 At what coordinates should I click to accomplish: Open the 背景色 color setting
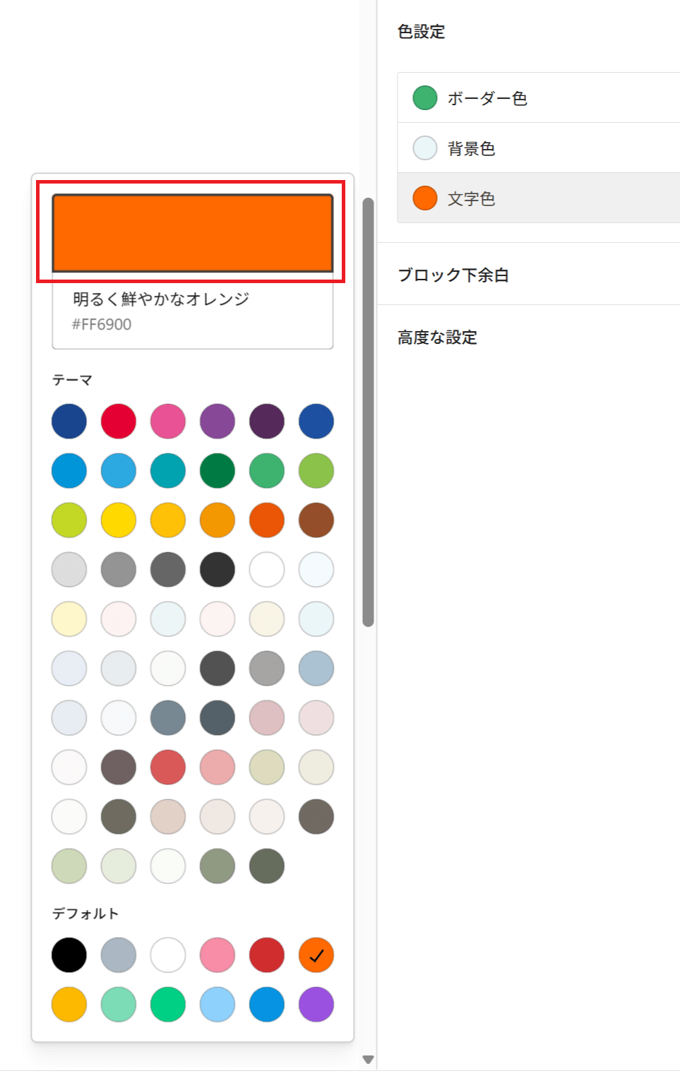coord(471,148)
